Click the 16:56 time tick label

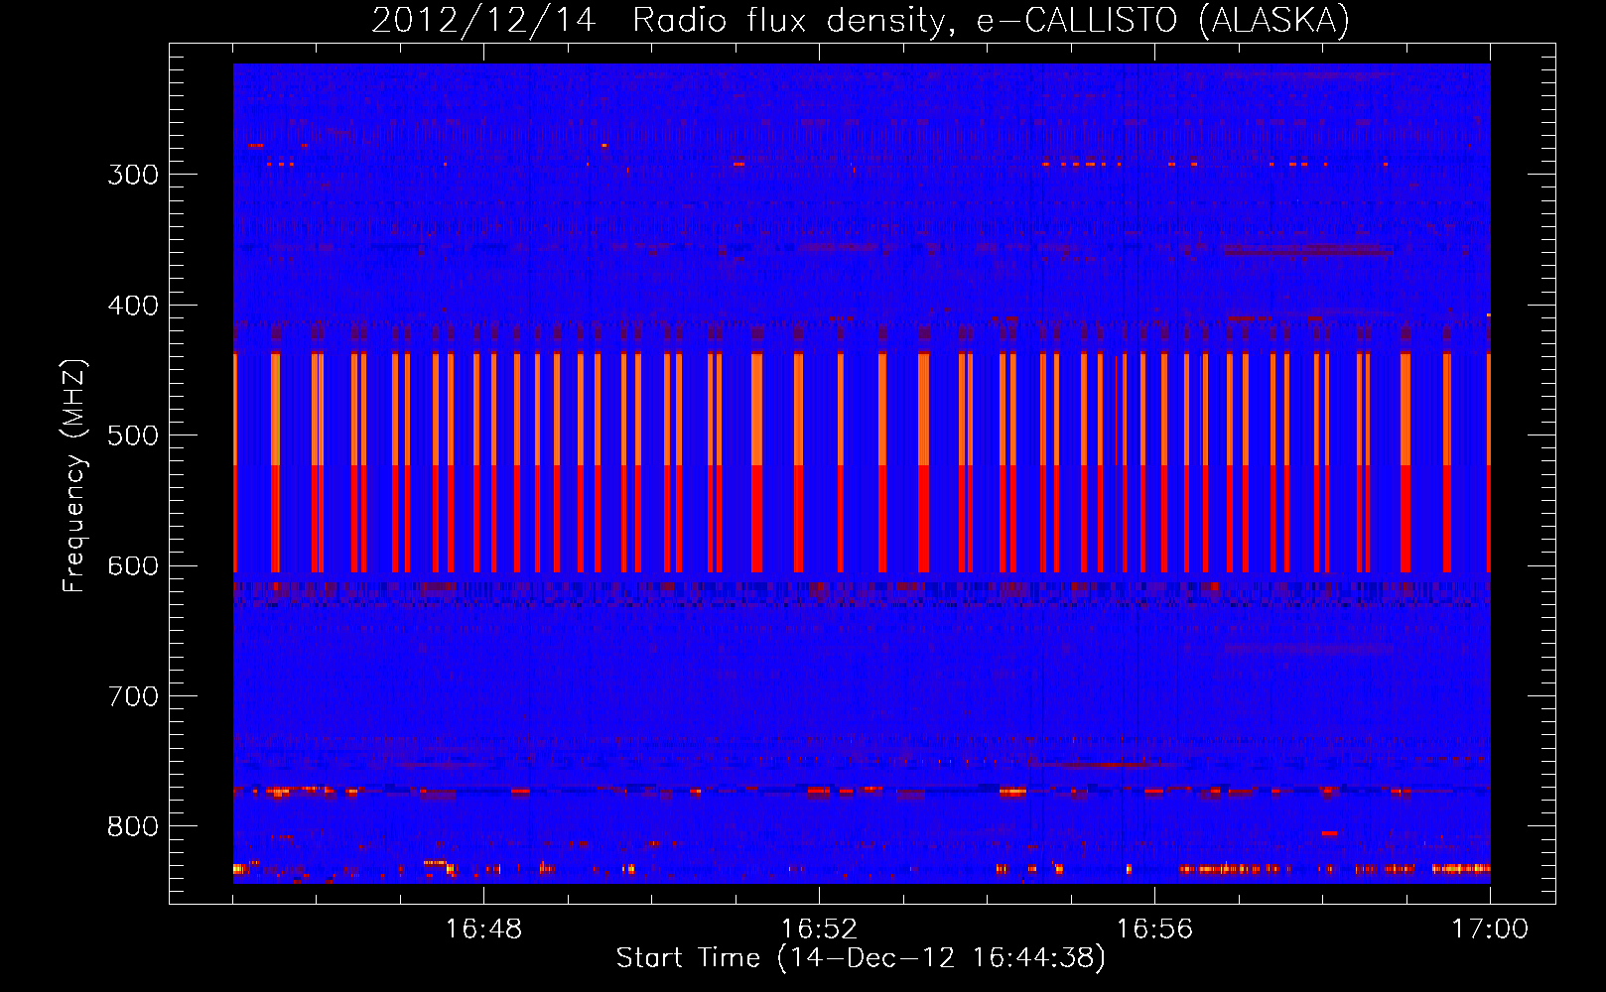1154,929
